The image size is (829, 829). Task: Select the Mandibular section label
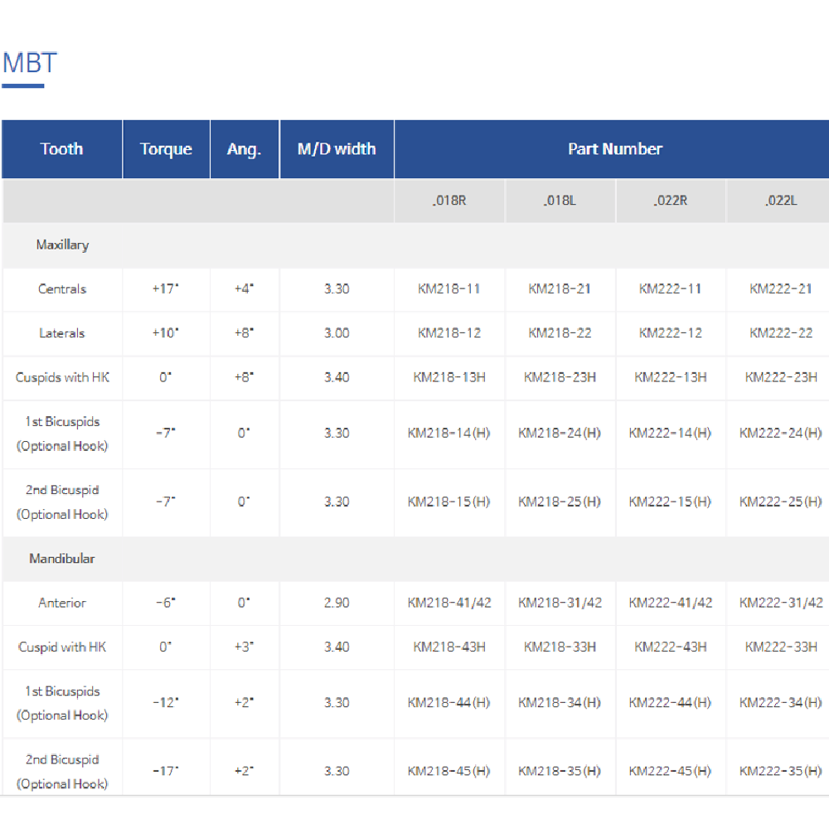pos(62,559)
